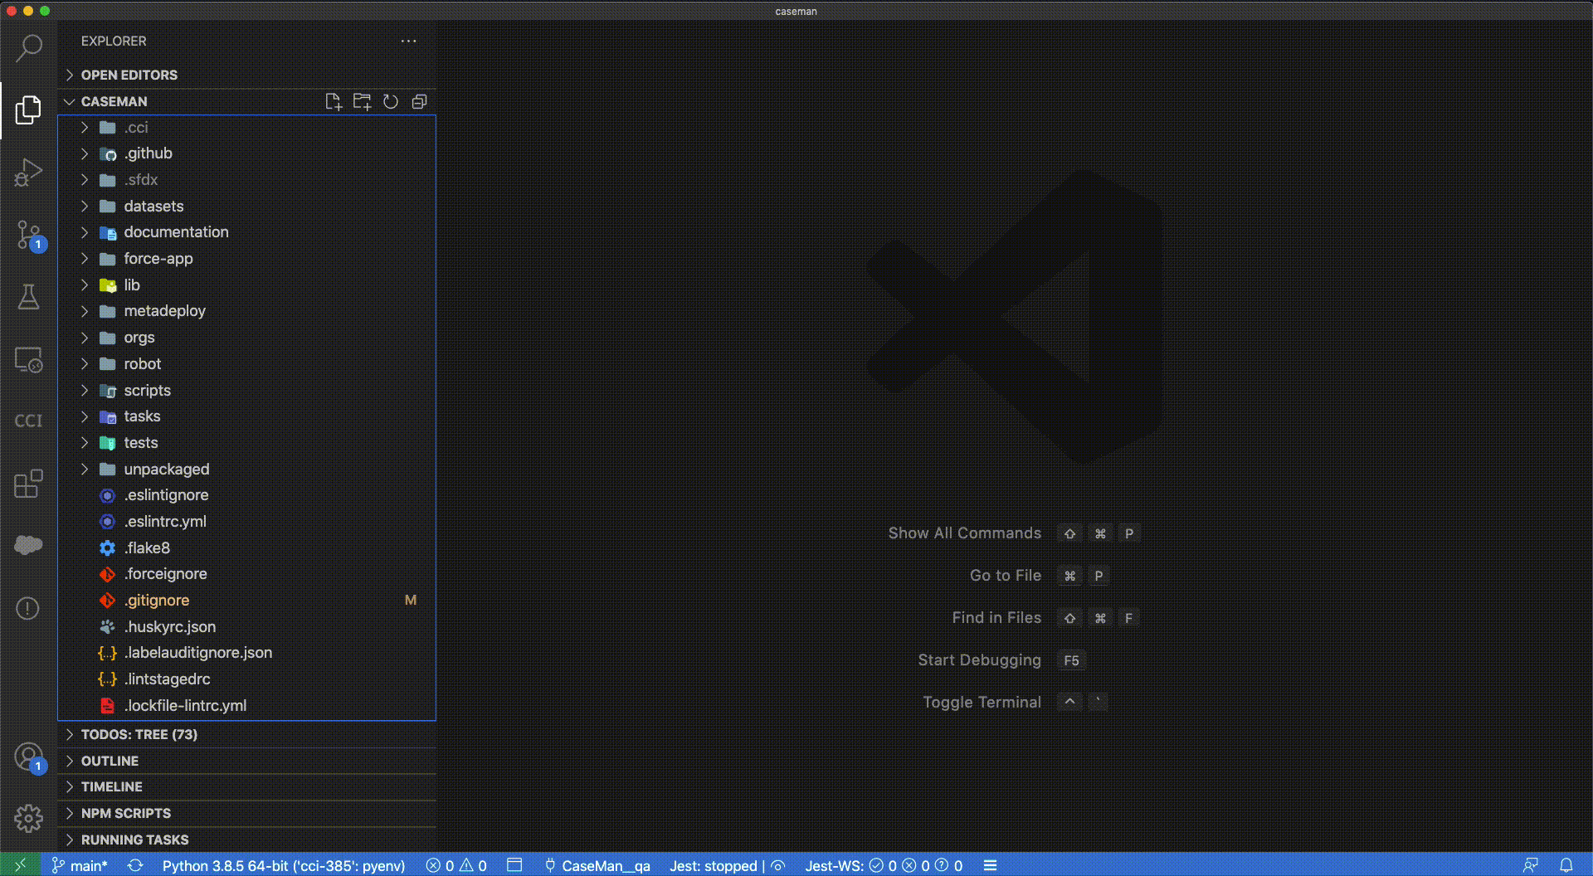
Task: Expand the TODOs: Tree section
Action: coord(247,734)
